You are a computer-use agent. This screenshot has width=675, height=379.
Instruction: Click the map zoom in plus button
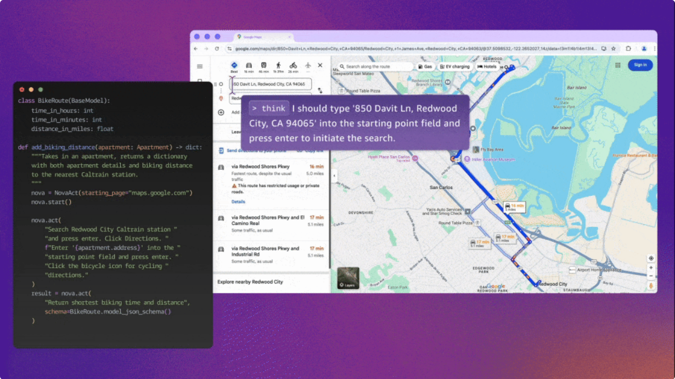pos(651,268)
